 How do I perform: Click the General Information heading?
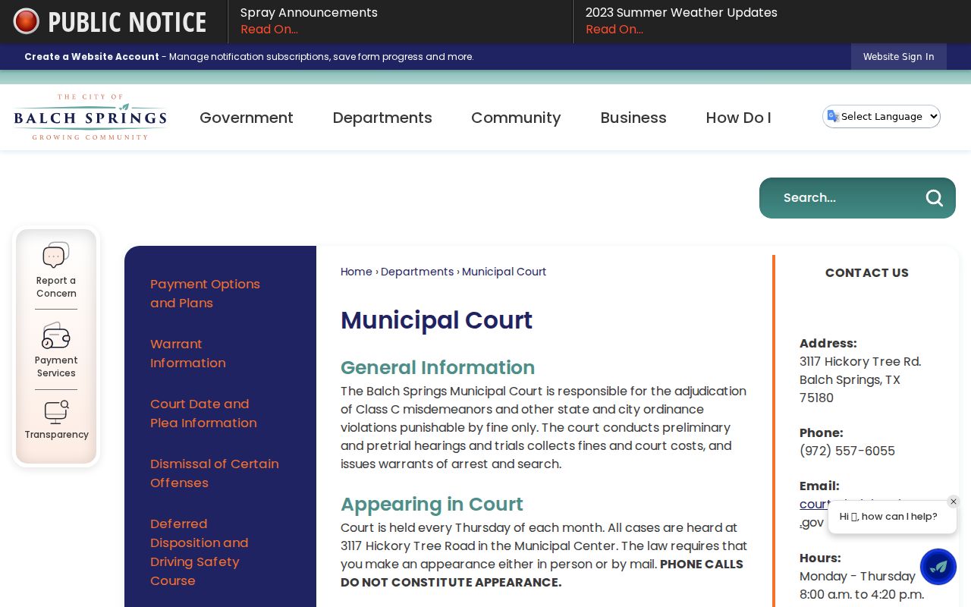click(x=438, y=367)
